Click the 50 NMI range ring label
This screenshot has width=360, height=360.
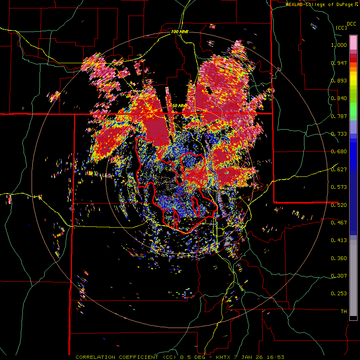pyautogui.click(x=180, y=106)
